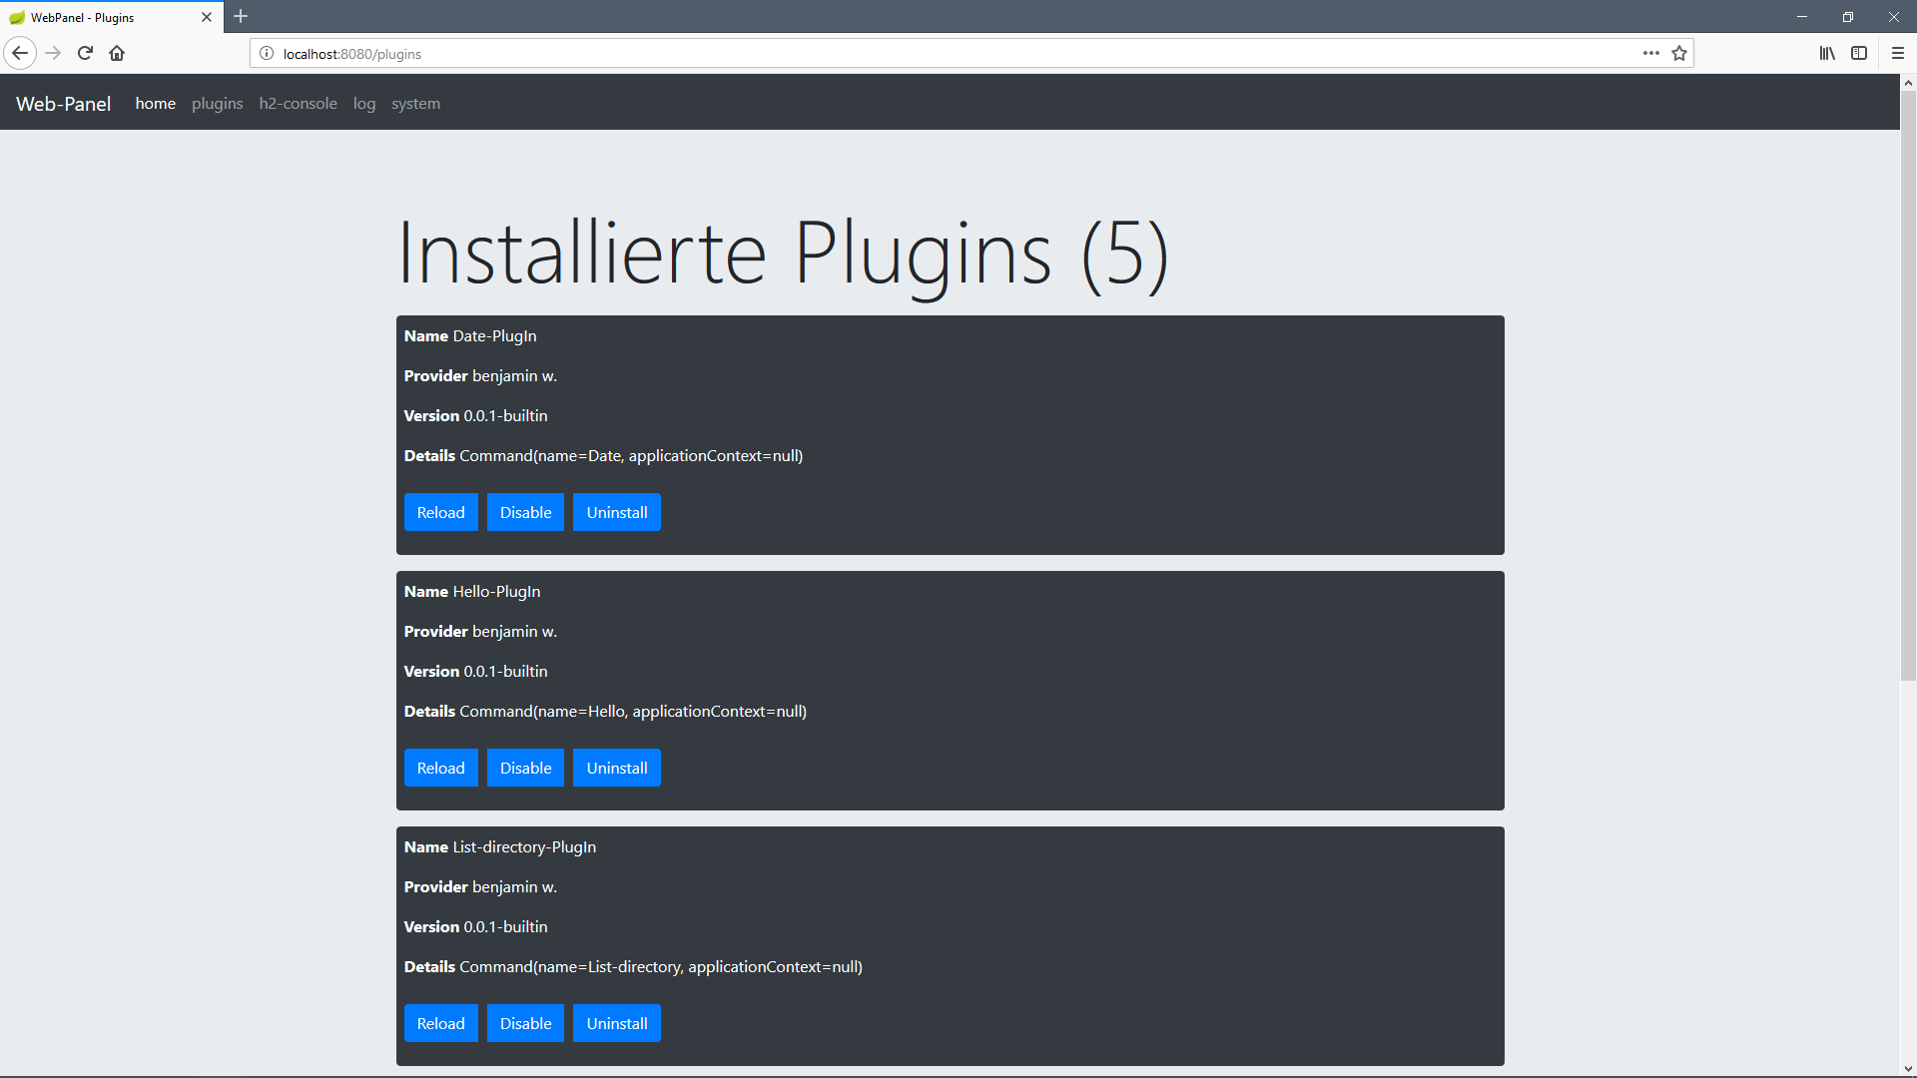Reload the Date-PlugIn

[440, 512]
